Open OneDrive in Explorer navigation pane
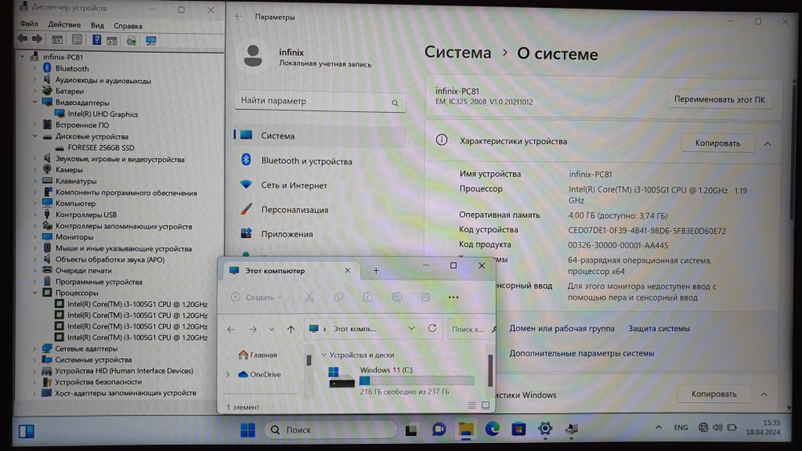This screenshot has width=802, height=451. point(260,374)
